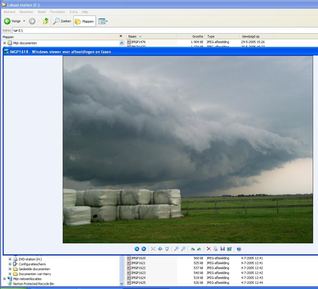Viewport: 318px width, 289px height.
Task: Expand the Mijn documenten tree node
Action: 4,43
